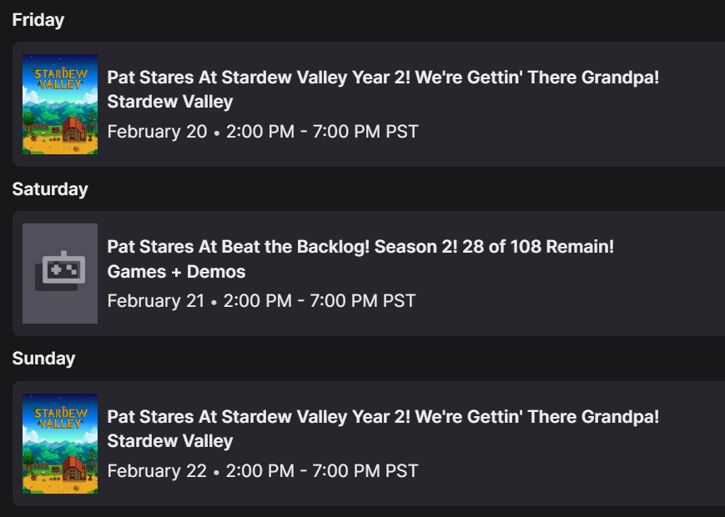This screenshot has height=517, width=725.
Task: Click the 2:00 PM - 7:00 PM PST time on February 20
Action: coord(320,132)
